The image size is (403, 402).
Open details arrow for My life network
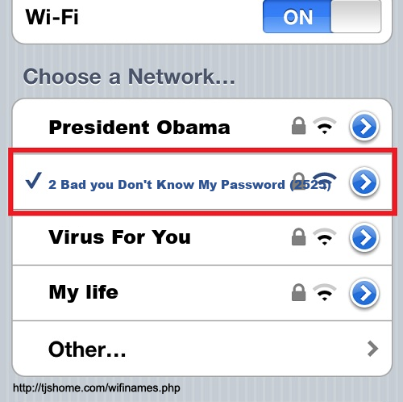click(x=364, y=293)
